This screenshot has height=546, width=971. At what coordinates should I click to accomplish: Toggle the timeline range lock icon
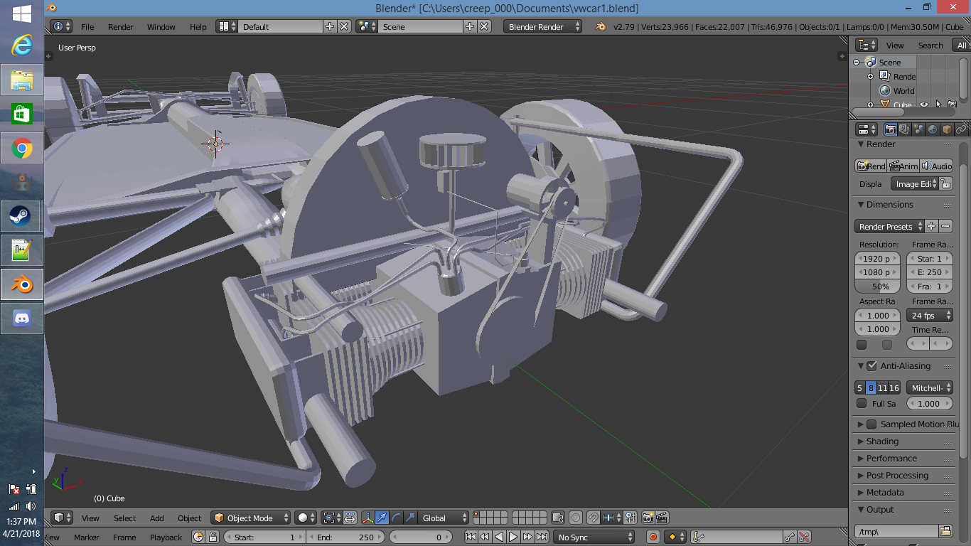click(212, 537)
